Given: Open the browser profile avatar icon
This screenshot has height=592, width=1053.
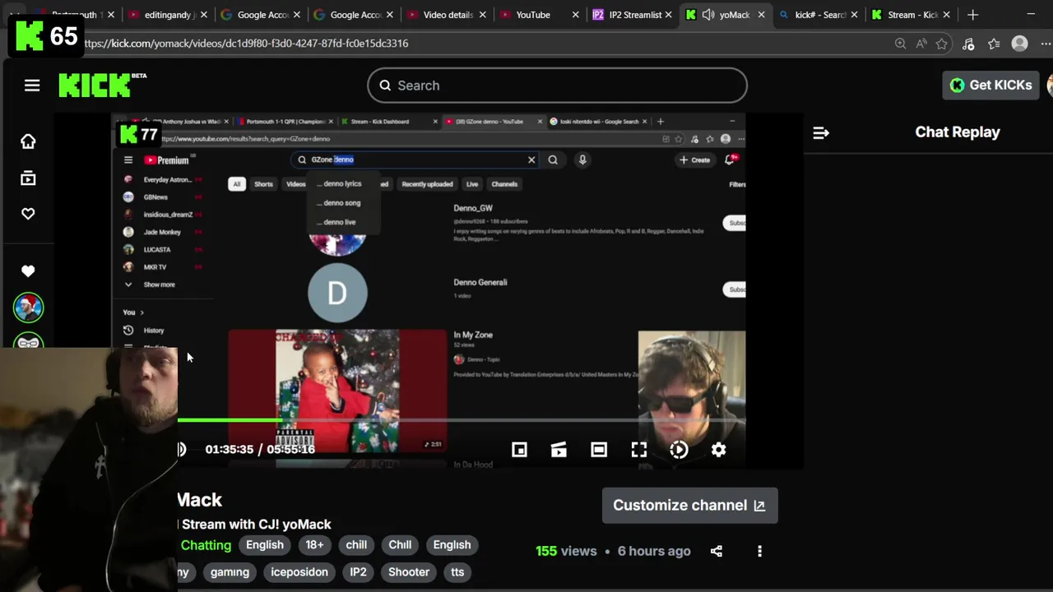Looking at the screenshot, I should coord(1020,44).
